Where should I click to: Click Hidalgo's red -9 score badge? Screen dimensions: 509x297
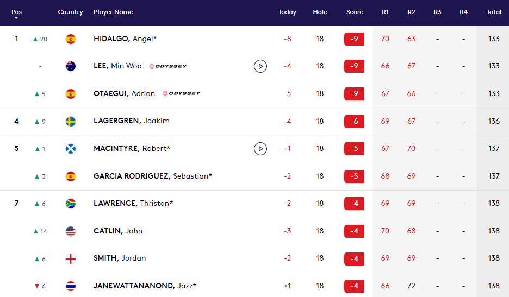coord(354,39)
